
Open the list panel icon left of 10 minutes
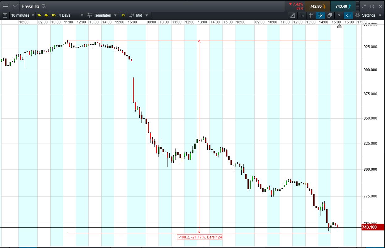pyautogui.click(x=5, y=15)
